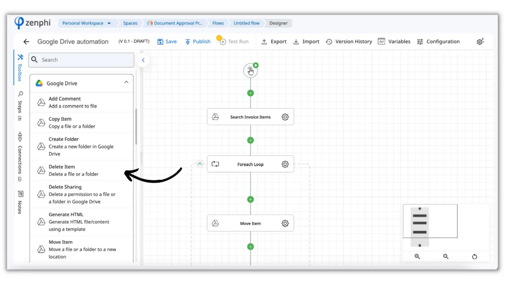
Task: Open the Connections sidebar tab
Action: tap(20, 156)
